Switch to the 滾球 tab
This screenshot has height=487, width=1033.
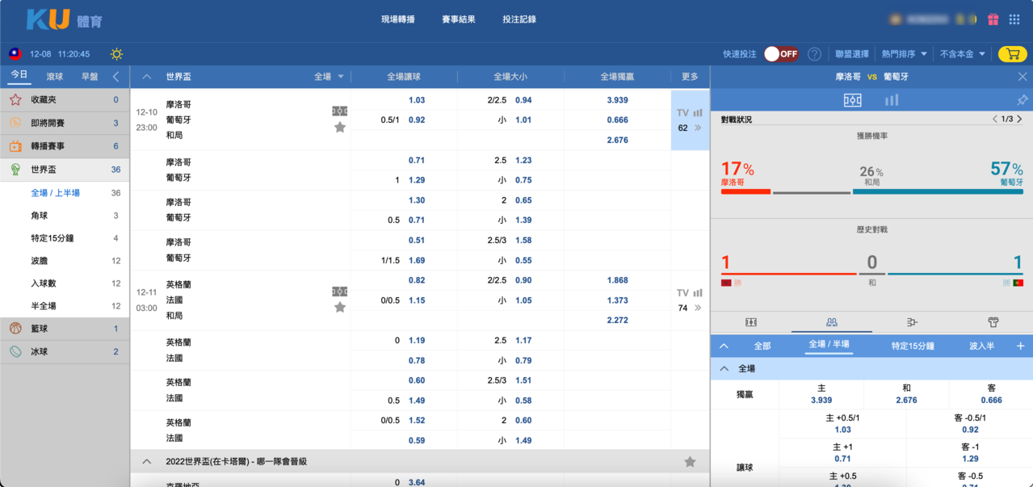(55, 77)
